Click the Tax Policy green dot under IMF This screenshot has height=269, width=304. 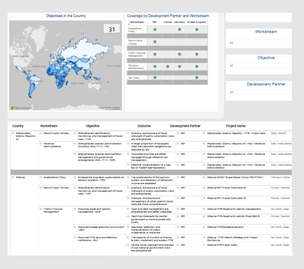tap(155, 77)
